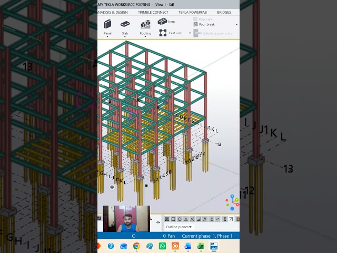Open the Footing dropdown arrow

pyautogui.click(x=145, y=37)
